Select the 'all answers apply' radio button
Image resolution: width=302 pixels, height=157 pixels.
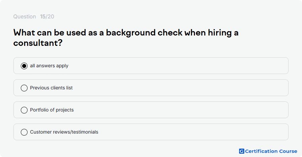pyautogui.click(x=24, y=66)
